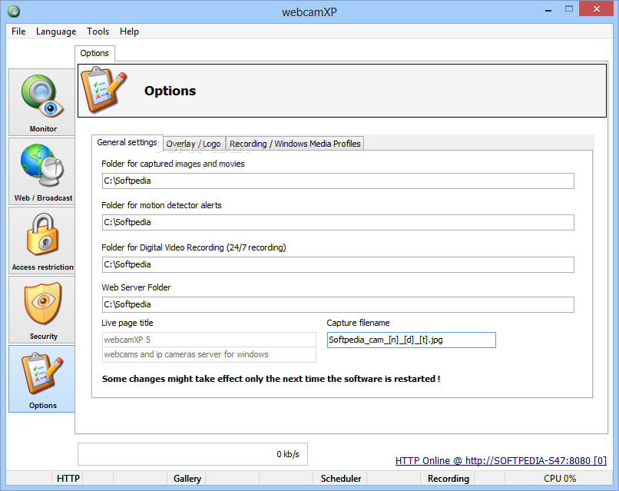
Task: Switch to Overlay / Logo tab
Action: coord(194,144)
